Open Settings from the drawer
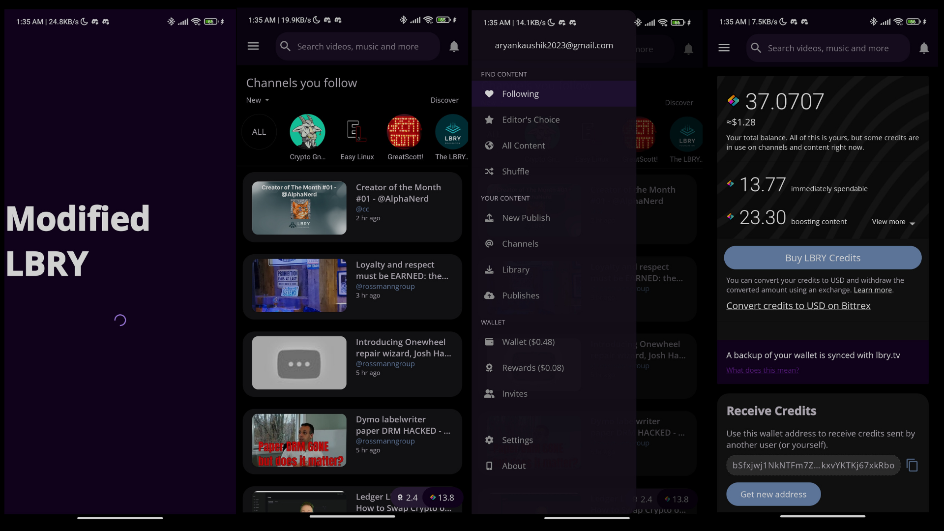Image resolution: width=944 pixels, height=531 pixels. click(x=554, y=440)
